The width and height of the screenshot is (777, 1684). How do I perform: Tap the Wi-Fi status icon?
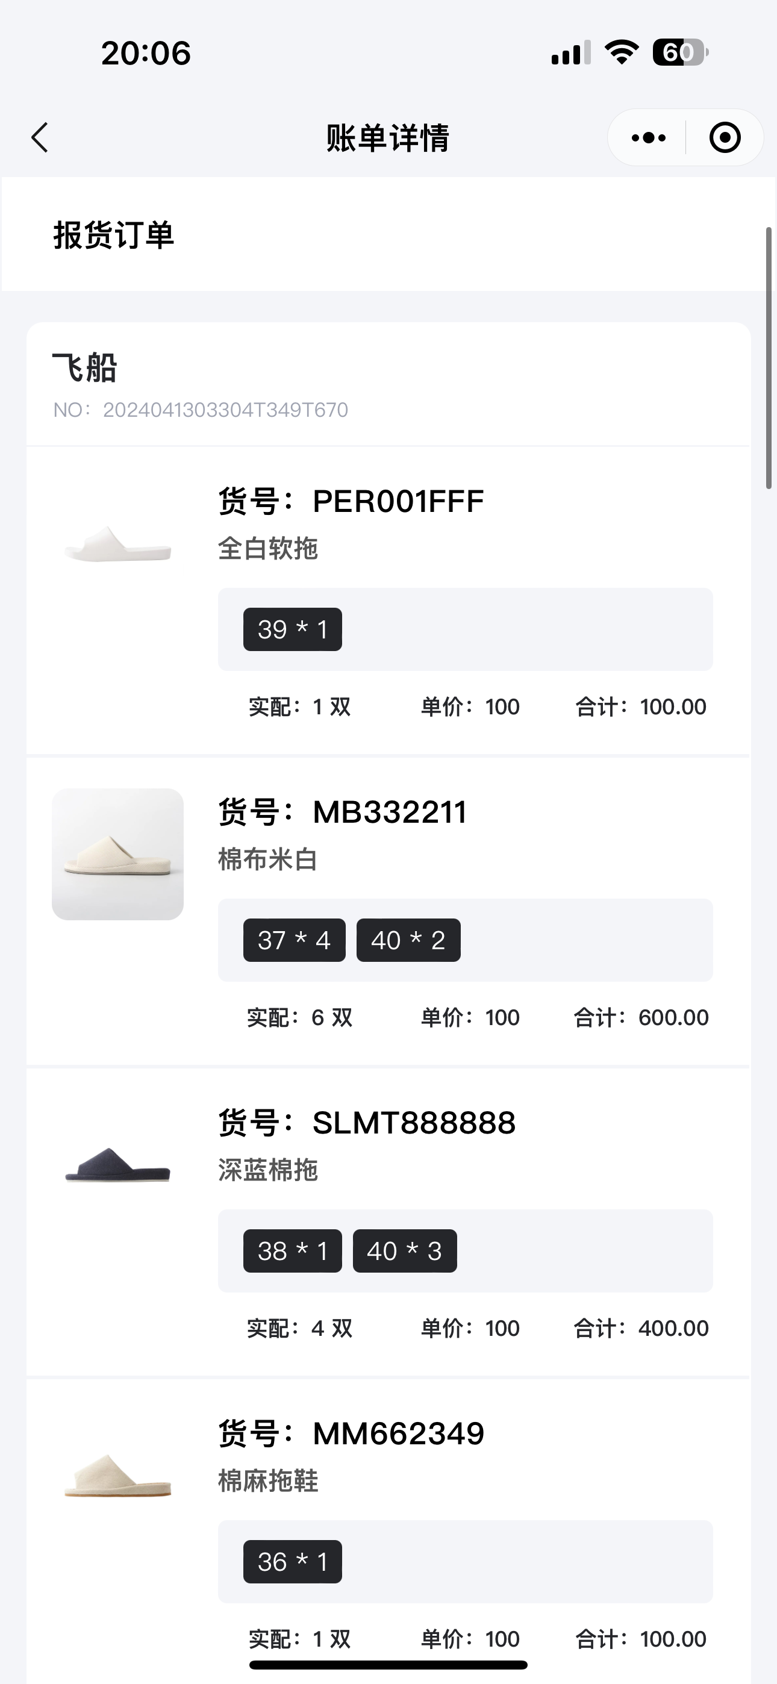(x=622, y=52)
